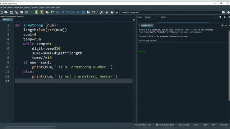Click the @ symbol finder icon
230x129 pixels.
27,12
